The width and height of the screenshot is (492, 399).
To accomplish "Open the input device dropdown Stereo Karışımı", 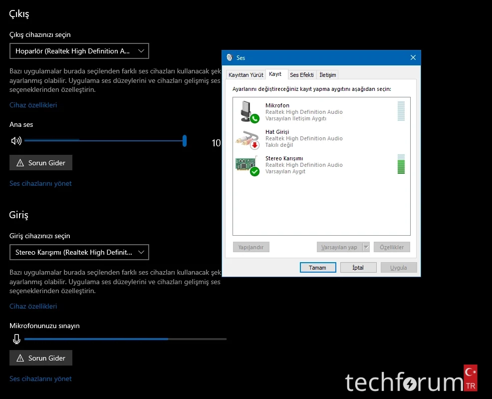I will coord(79,252).
